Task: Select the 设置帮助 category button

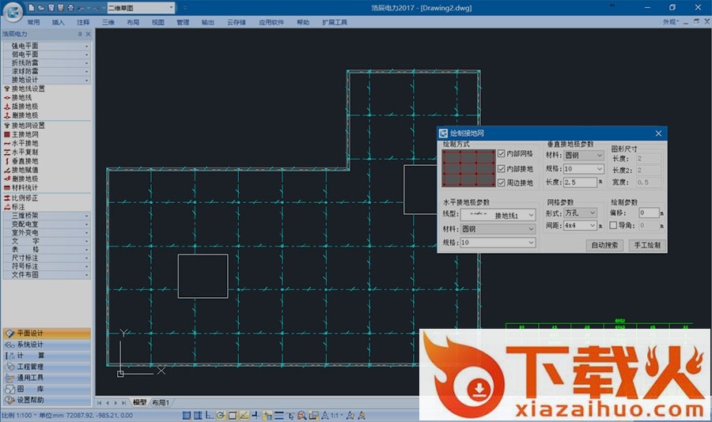Action: coord(47,400)
